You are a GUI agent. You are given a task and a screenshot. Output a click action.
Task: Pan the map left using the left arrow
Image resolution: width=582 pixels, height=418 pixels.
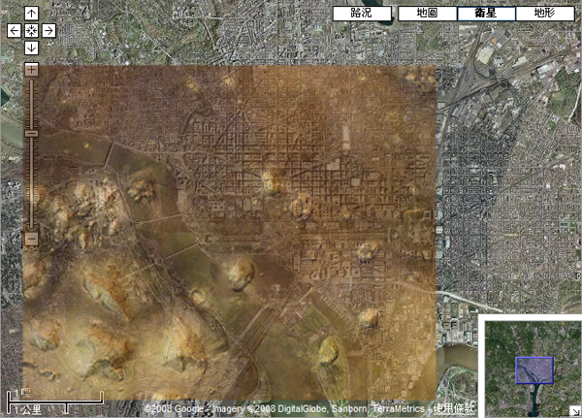tap(15, 31)
